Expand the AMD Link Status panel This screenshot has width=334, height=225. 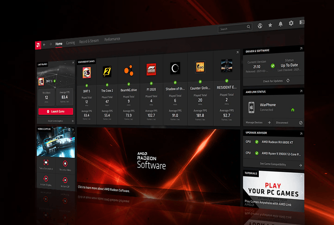[301, 91]
